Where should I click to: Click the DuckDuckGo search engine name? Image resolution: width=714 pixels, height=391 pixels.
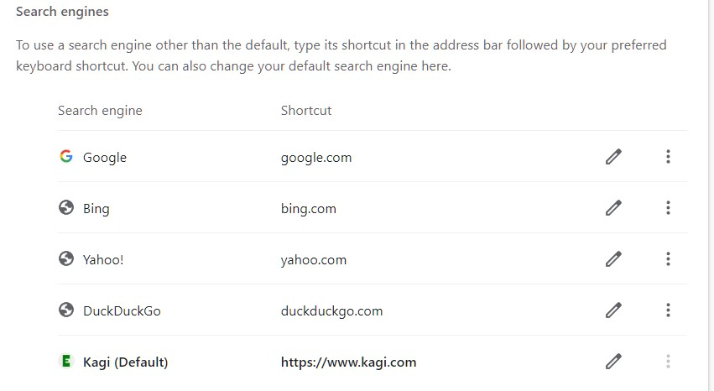(x=122, y=311)
